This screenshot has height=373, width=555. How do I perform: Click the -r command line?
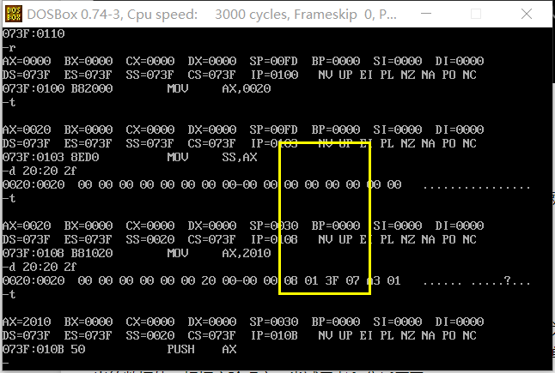[x=9, y=48]
